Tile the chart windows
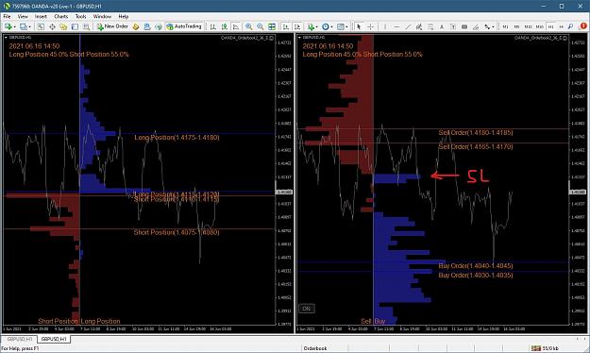This screenshot has width=590, height=353. 272,26
